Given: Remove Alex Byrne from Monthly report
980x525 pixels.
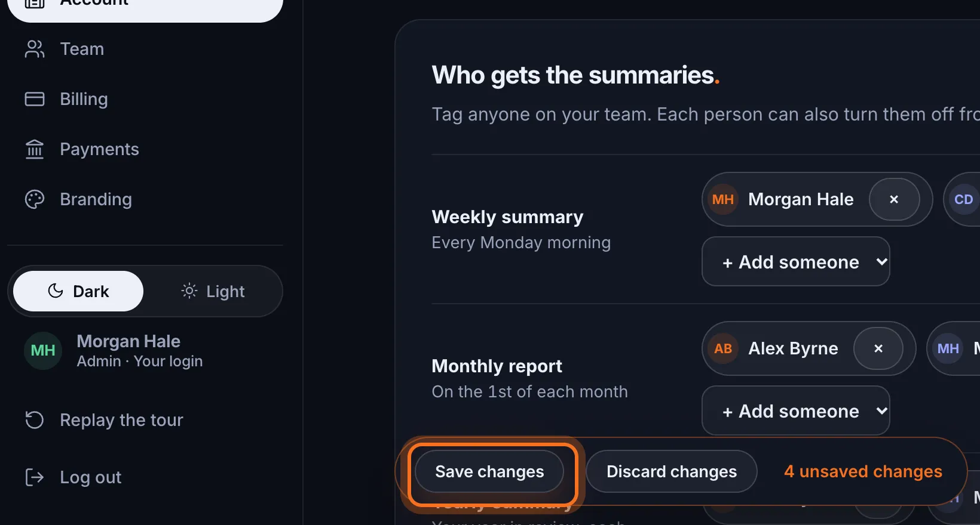Looking at the screenshot, I should click(878, 348).
